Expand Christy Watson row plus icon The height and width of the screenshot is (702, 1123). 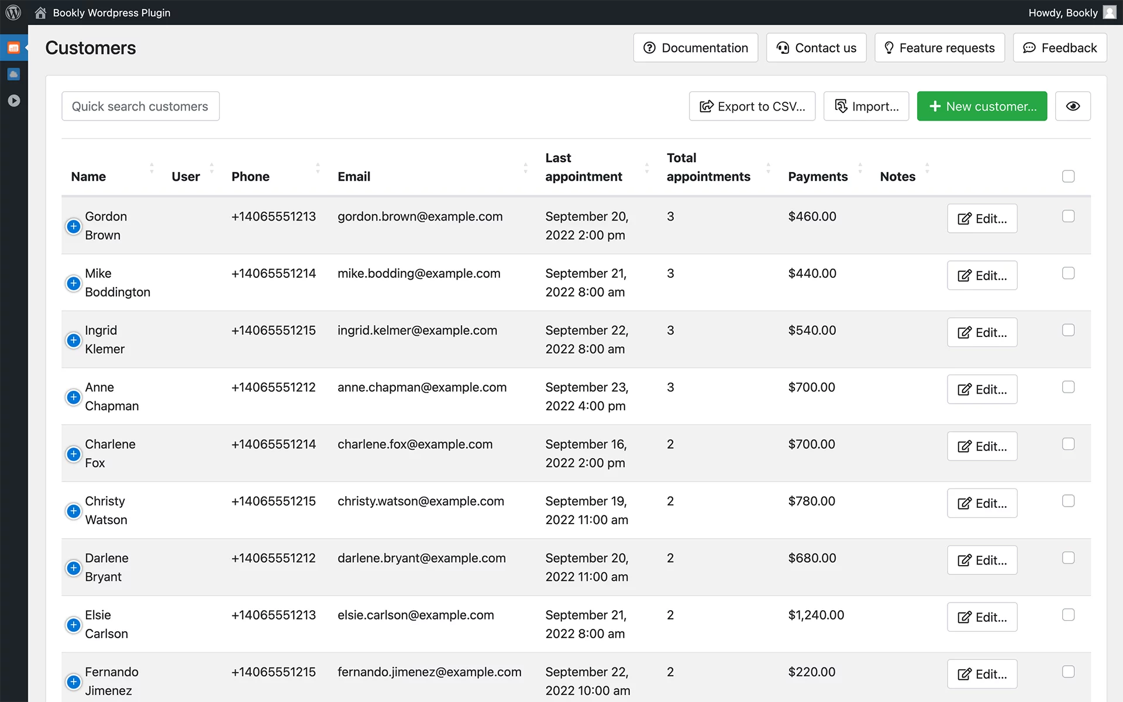73,511
